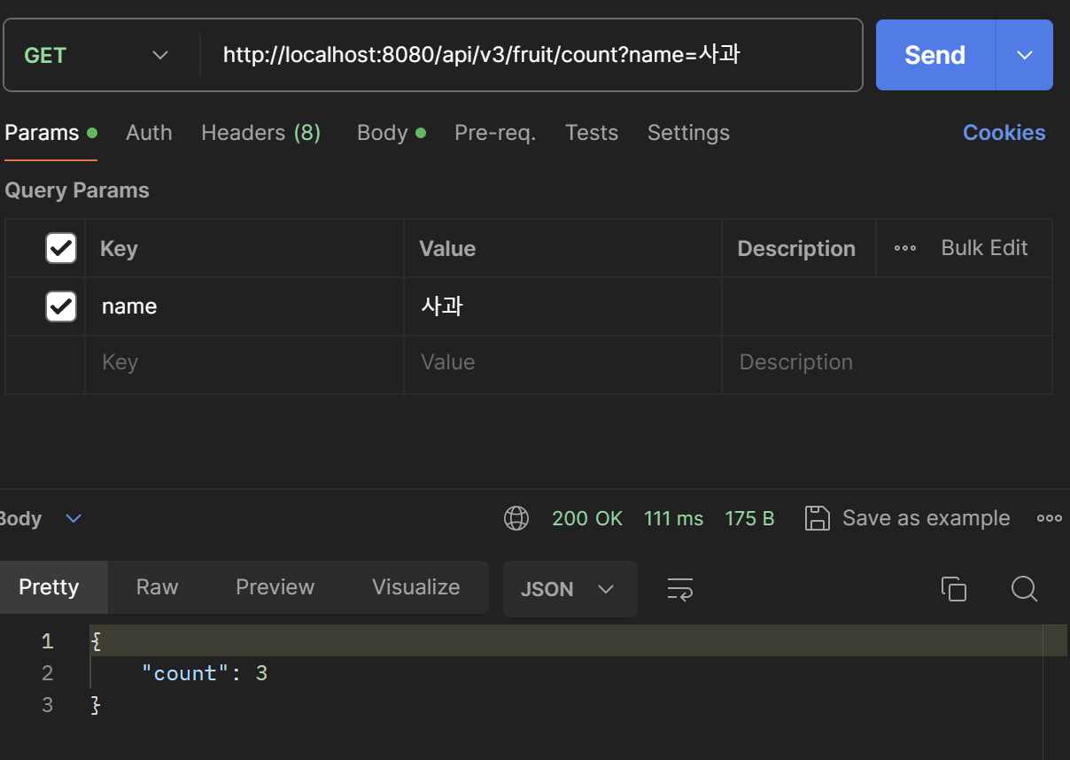Viewport: 1070px width, 760px height.
Task: Open the Headers (8) tab
Action: coord(260,133)
